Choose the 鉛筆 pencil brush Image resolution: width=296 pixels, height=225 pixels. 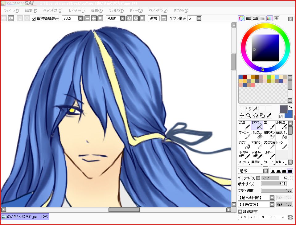tap(245, 125)
